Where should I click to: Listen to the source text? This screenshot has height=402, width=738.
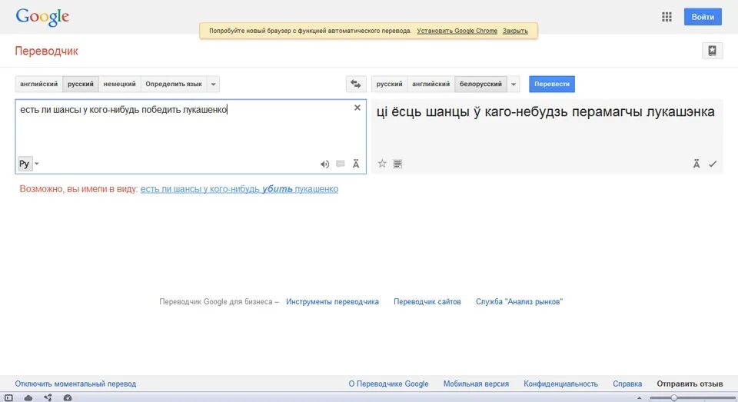coord(324,164)
